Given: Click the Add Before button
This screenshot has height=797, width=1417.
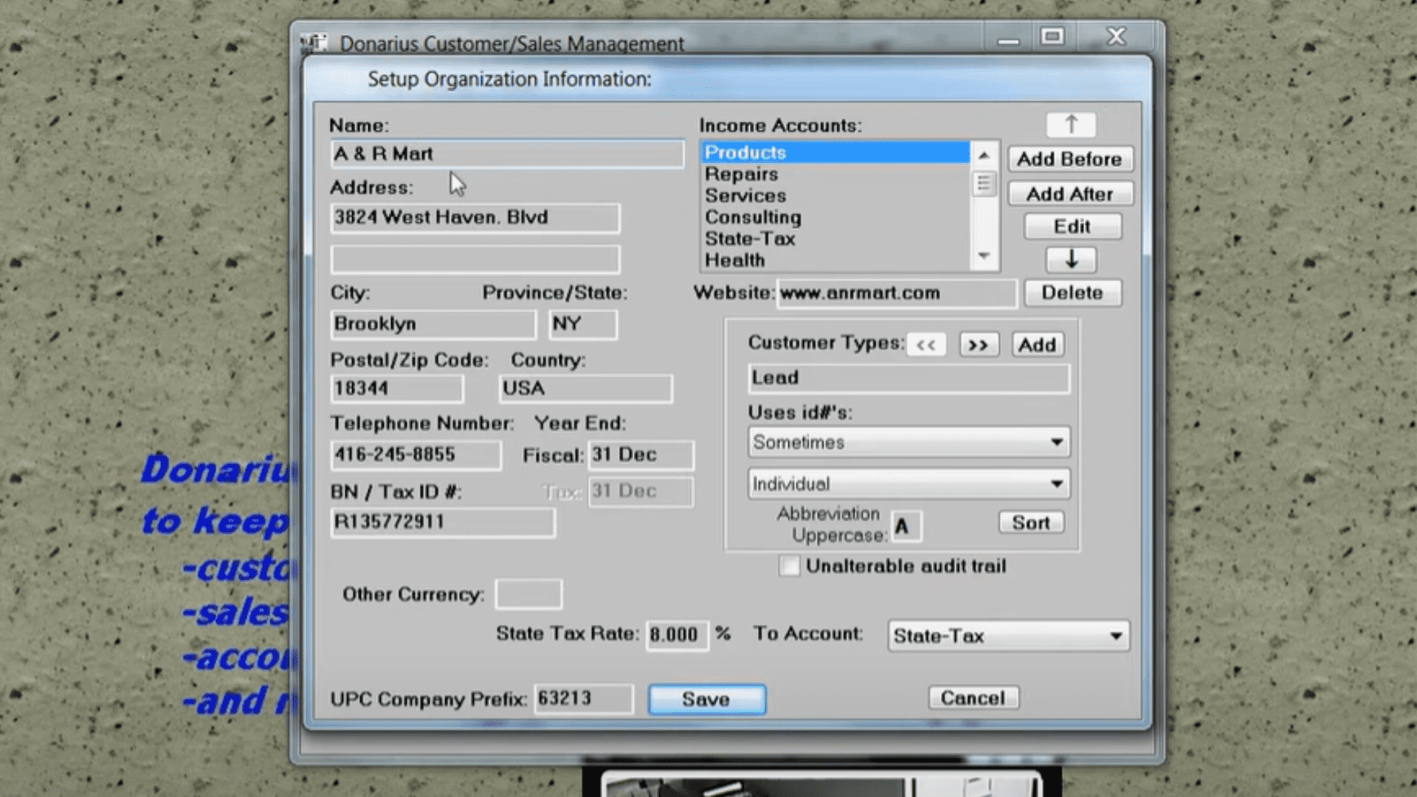Looking at the screenshot, I should click(1070, 159).
